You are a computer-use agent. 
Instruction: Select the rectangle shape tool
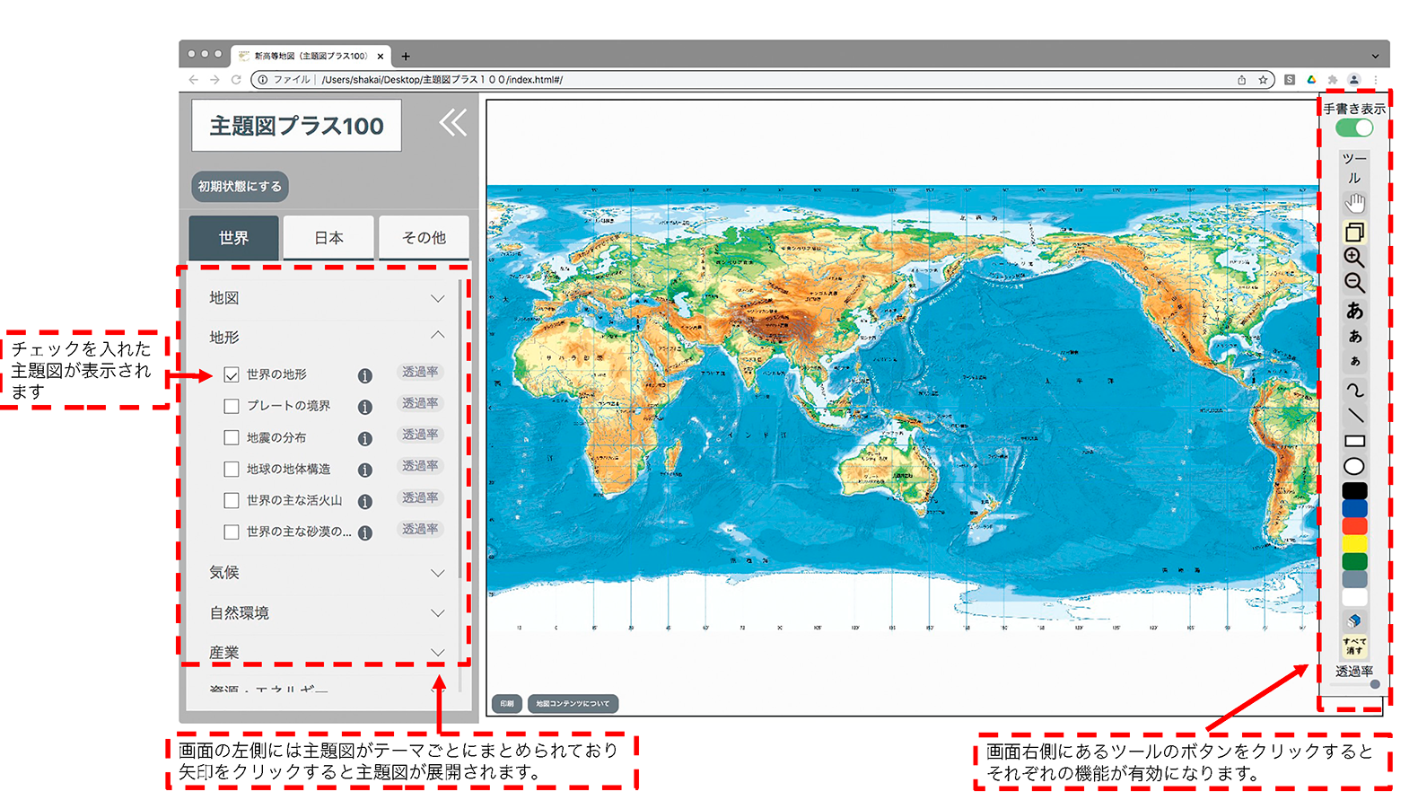[x=1354, y=441]
